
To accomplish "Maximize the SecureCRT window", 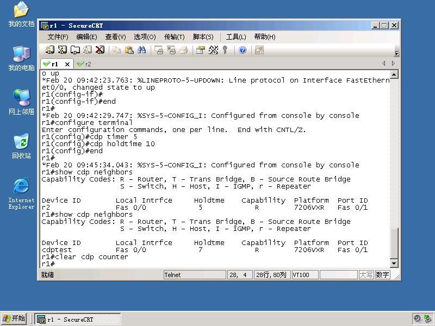I will tap(384, 26).
